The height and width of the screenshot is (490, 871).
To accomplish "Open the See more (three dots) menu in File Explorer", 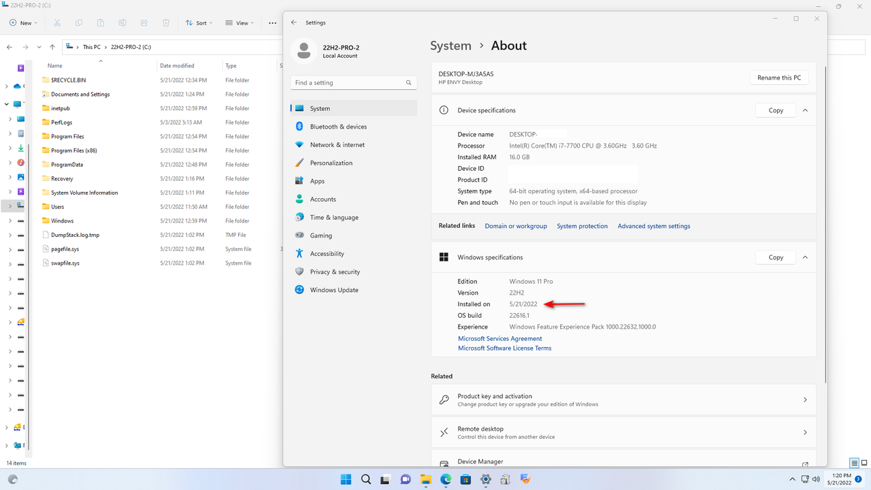I will tap(272, 22).
